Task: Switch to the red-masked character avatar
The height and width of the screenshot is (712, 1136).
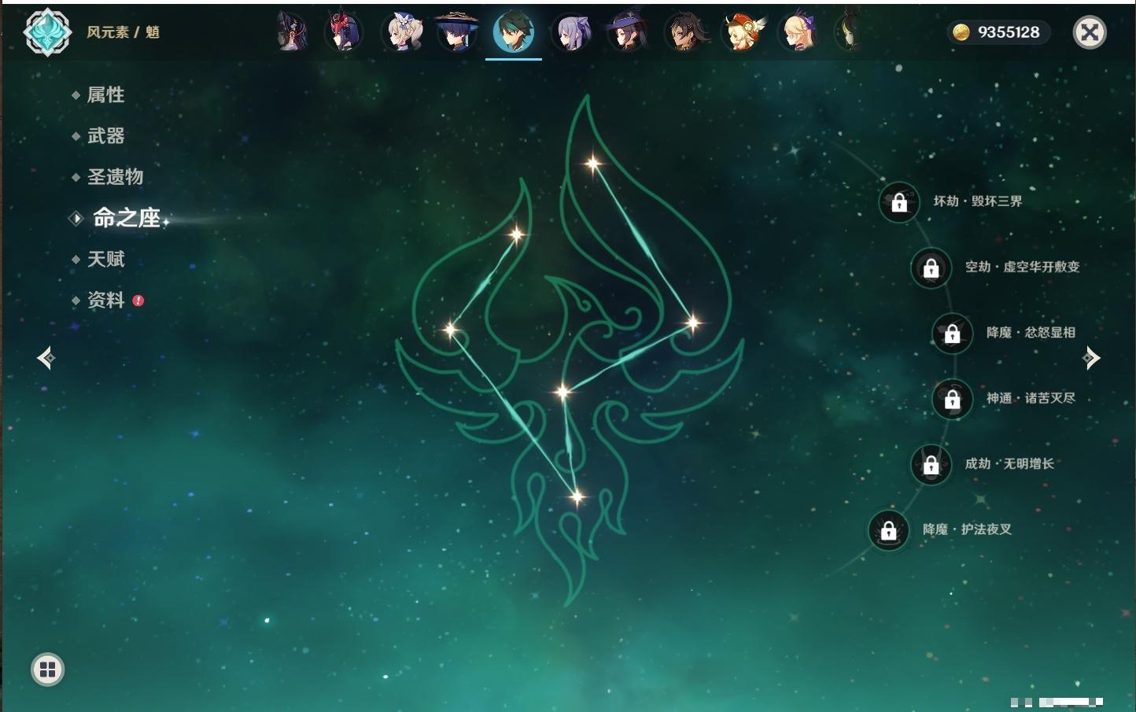Action: coord(343,32)
